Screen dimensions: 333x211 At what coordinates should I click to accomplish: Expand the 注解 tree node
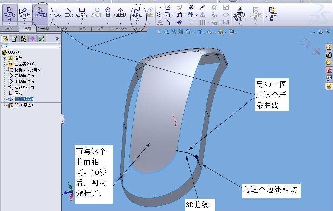pyautogui.click(x=4, y=59)
